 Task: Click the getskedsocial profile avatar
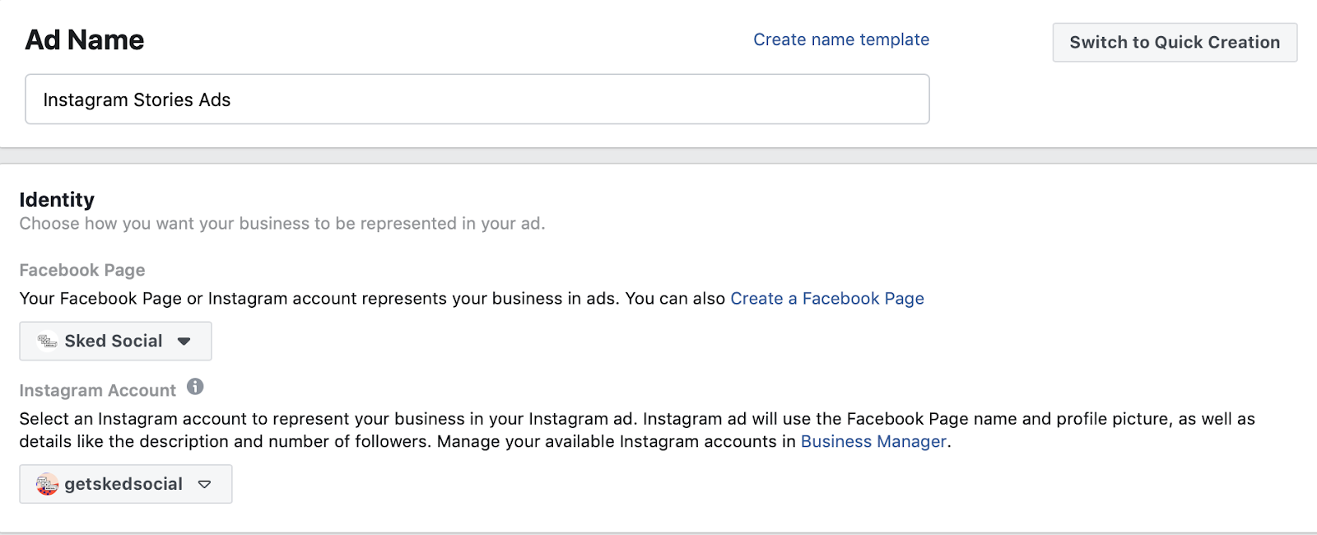coord(47,484)
